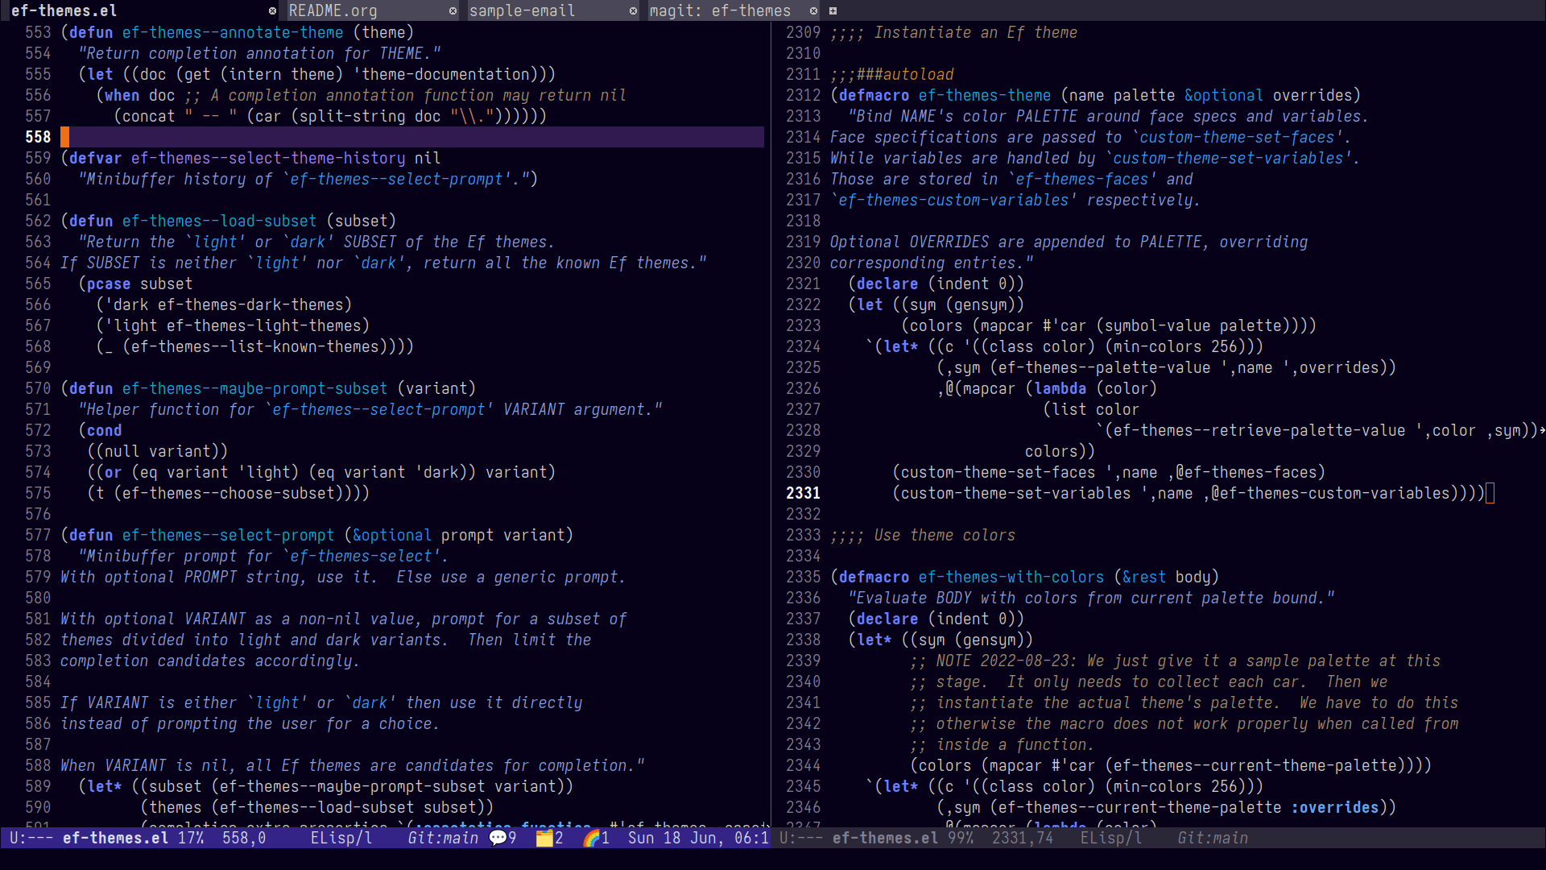
Task: Click the pcase keyword on line 565
Action: pos(109,284)
